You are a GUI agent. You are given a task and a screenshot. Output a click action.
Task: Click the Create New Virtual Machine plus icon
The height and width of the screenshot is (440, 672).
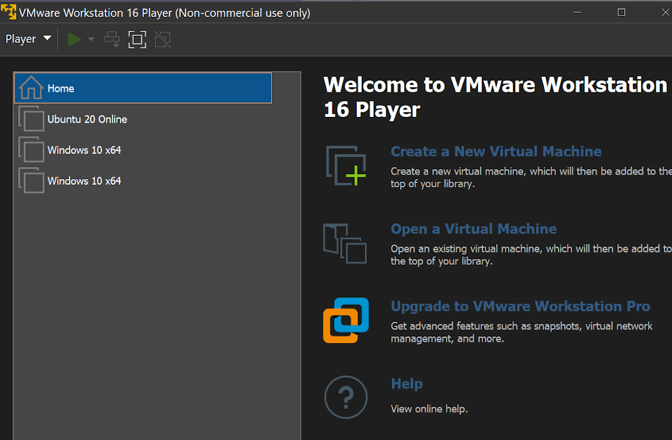coord(345,165)
